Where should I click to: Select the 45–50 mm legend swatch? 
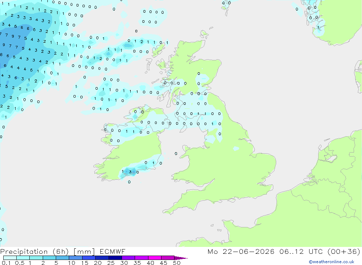[168, 258]
